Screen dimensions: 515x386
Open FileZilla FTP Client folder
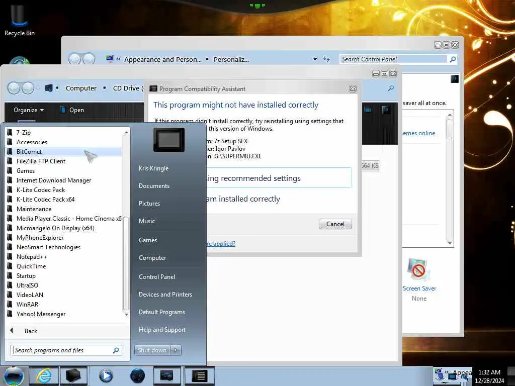(x=64, y=161)
